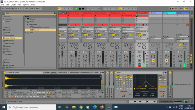Open the MIDI Effects category
195x110 pixels.
point(9,41)
